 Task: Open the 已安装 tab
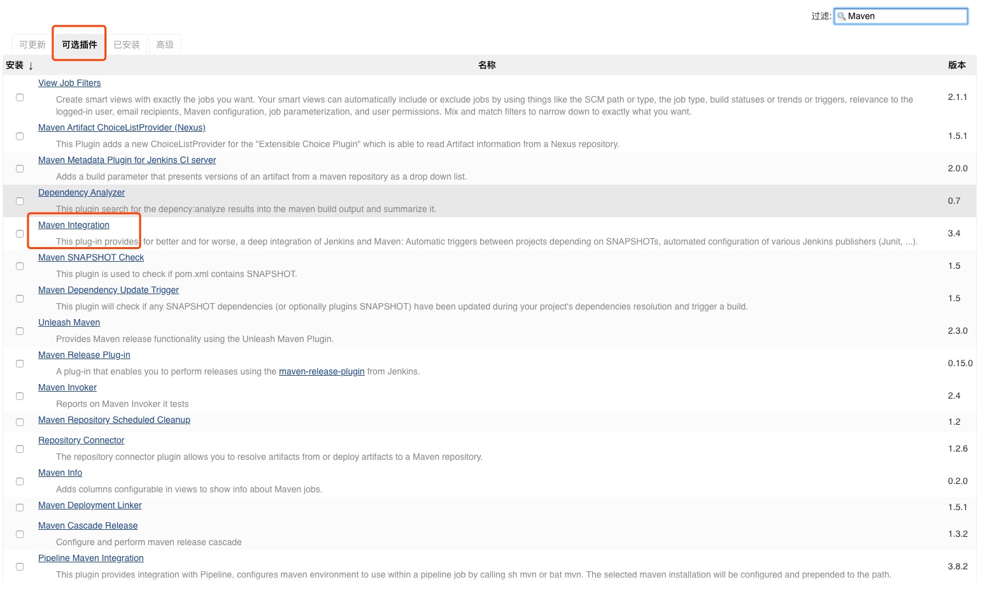click(127, 45)
